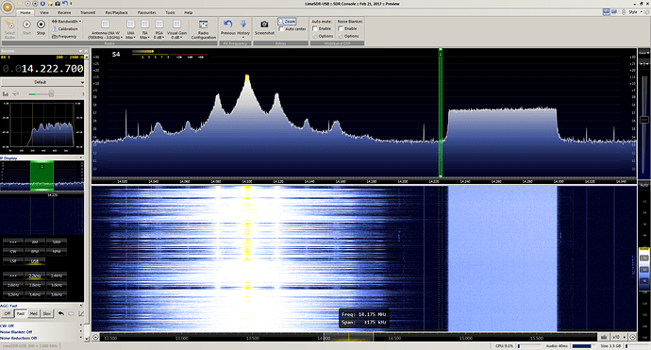Stop the radio with the Stop icon
This screenshot has width=651, height=350.
coord(41,27)
